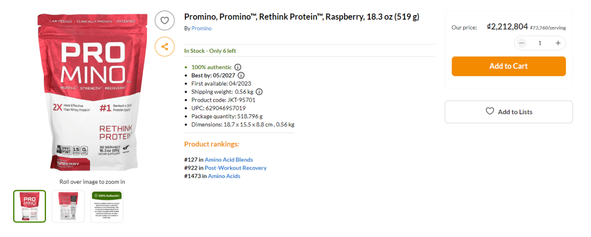Open the Promino brand link
This screenshot has width=591, height=237.
click(202, 28)
